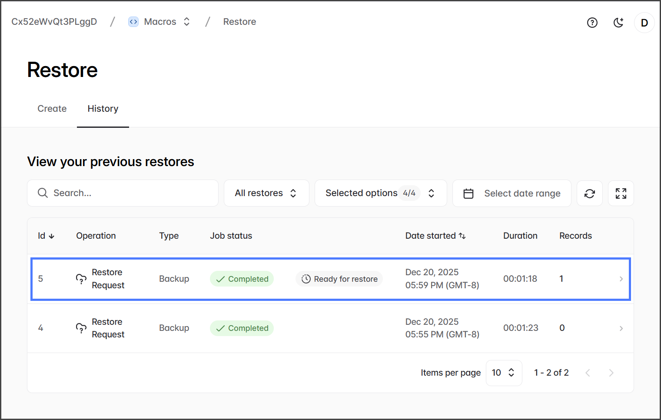The width and height of the screenshot is (661, 420).
Task: Open details chevron for restore 4
Action: click(x=621, y=328)
